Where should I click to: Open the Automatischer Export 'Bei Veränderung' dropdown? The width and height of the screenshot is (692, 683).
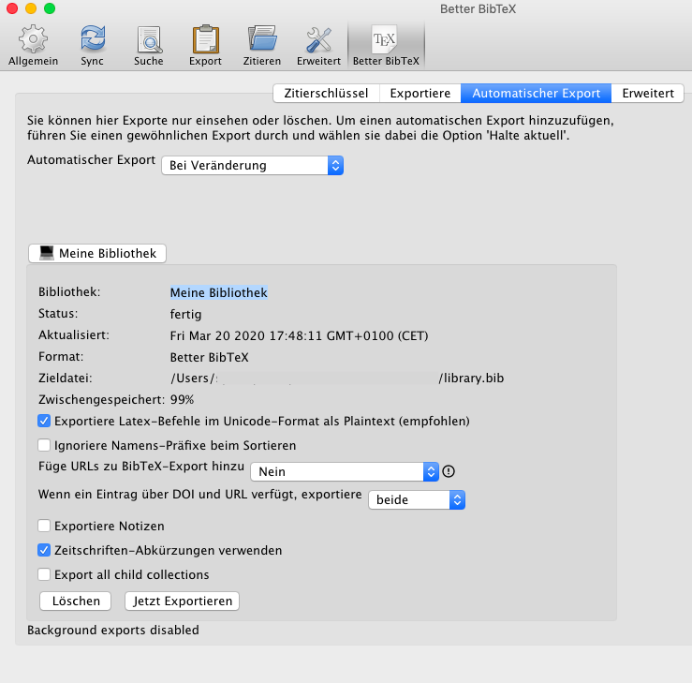253,166
